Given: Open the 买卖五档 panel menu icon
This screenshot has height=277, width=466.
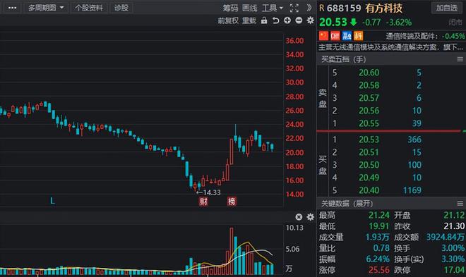Looking at the screenshot, I should pos(460,59).
